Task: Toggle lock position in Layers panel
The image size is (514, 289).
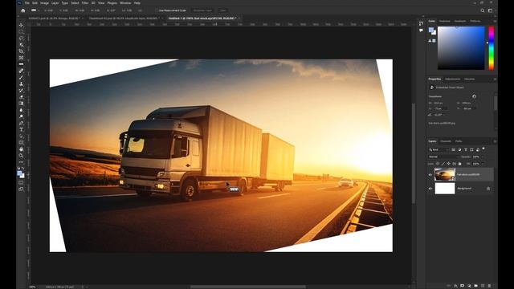Action: click(448, 164)
